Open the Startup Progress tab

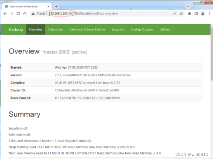pos(142,29)
